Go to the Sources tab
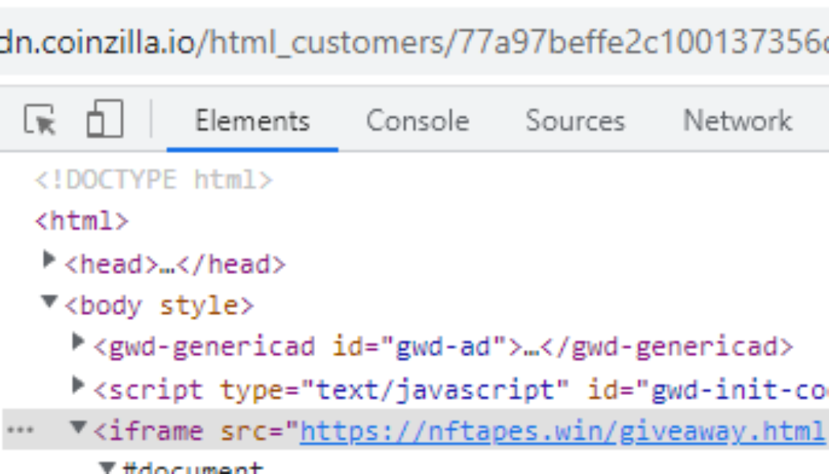This screenshot has height=474, width=829. click(575, 122)
